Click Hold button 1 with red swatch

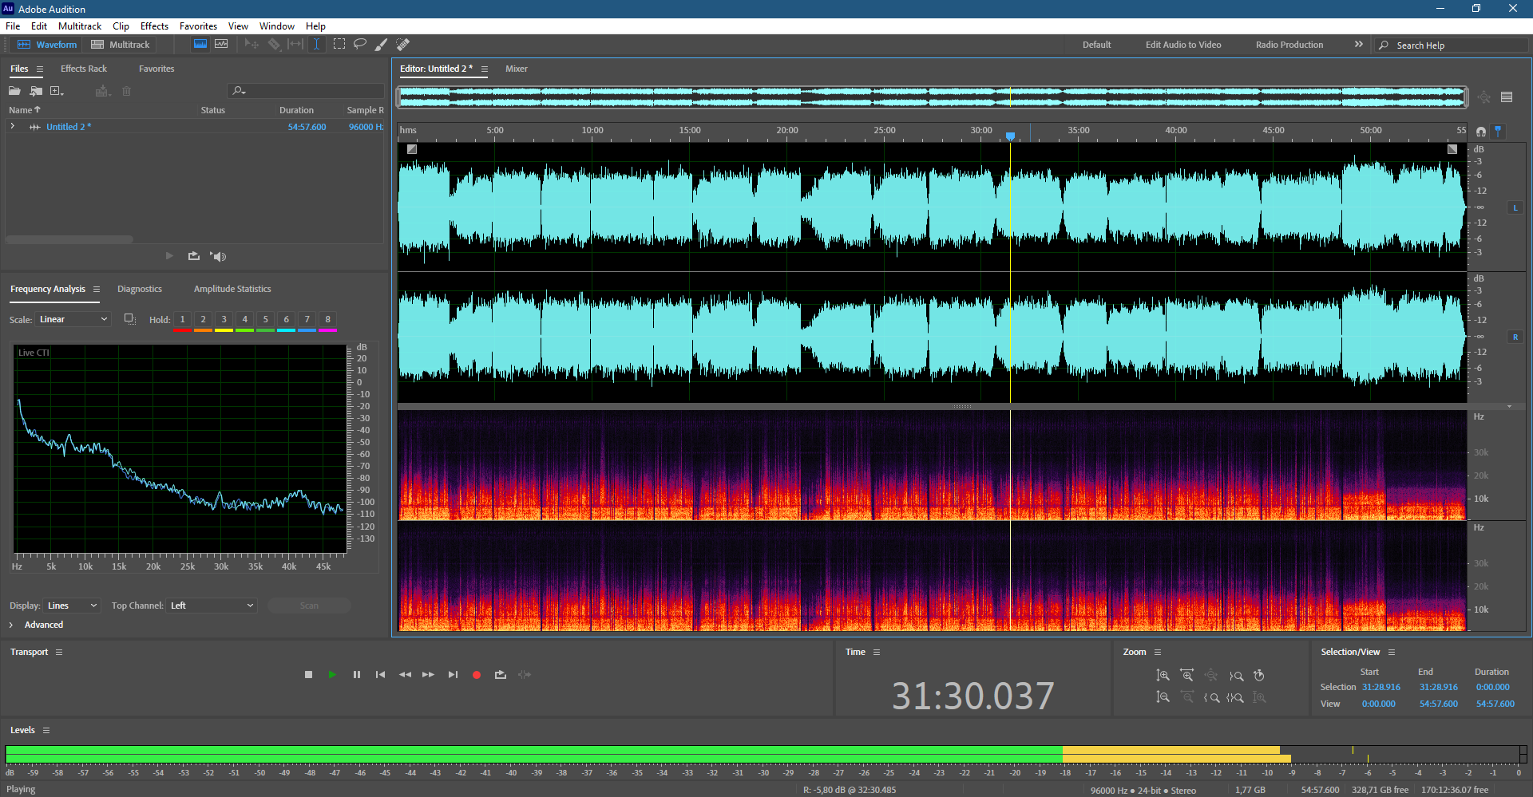pos(182,320)
